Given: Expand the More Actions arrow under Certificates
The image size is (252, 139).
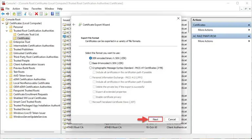Looking at the screenshot, I should click(249, 30).
